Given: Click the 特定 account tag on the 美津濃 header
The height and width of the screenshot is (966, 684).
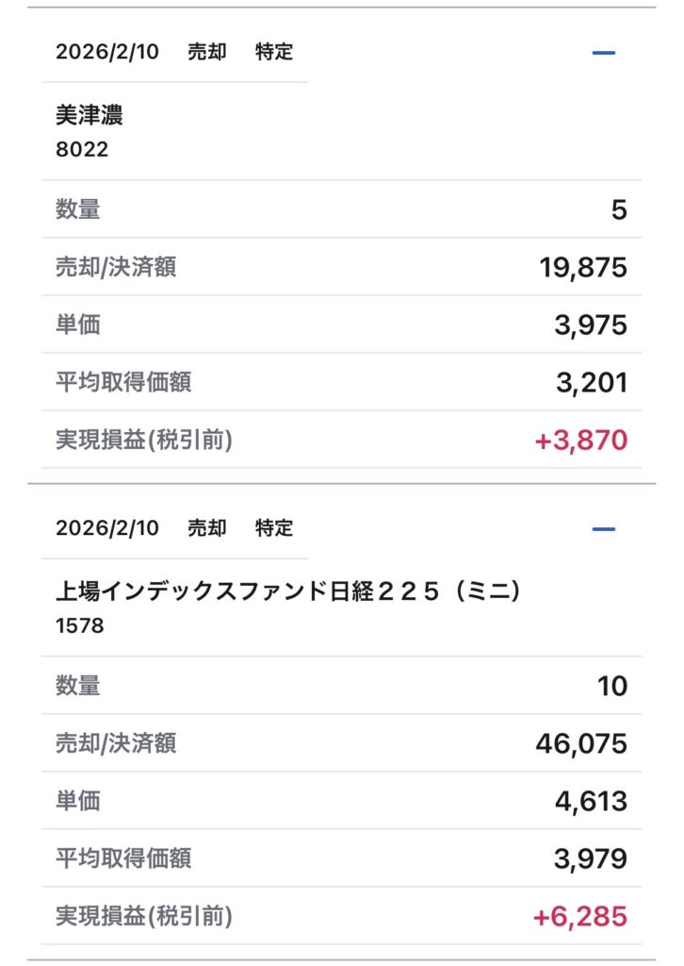Looking at the screenshot, I should click(x=274, y=53).
